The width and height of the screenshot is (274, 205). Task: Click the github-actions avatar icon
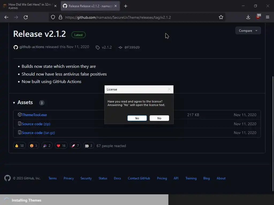point(16,47)
